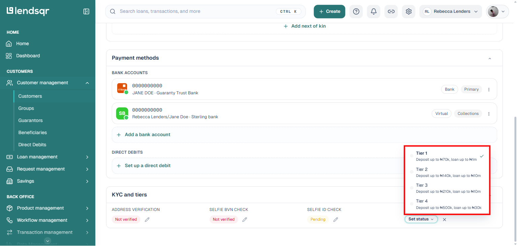This screenshot has width=517, height=246.
Task: Collapse the Payment methods section chevron
Action: (490, 58)
